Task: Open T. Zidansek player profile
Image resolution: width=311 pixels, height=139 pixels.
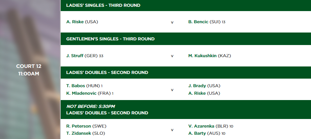Action: point(78,133)
